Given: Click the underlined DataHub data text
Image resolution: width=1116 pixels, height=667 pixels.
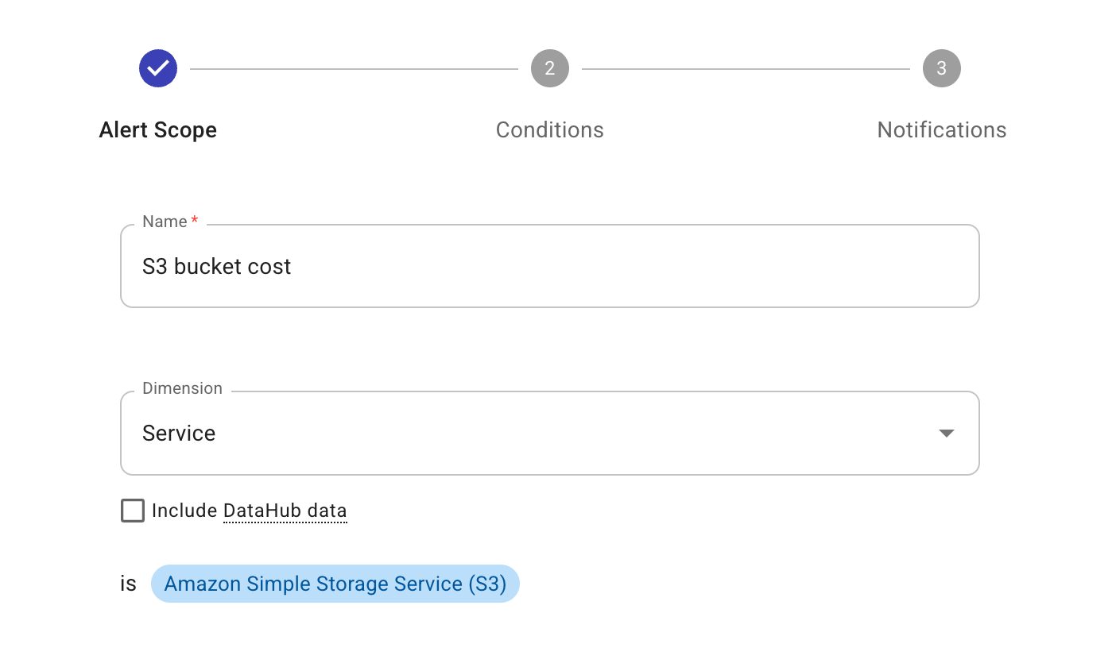Looking at the screenshot, I should click(285, 511).
